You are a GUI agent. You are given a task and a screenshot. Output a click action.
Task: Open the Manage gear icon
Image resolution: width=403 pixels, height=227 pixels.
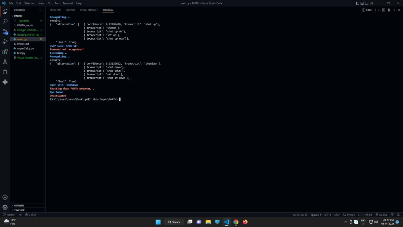[x=5, y=207]
